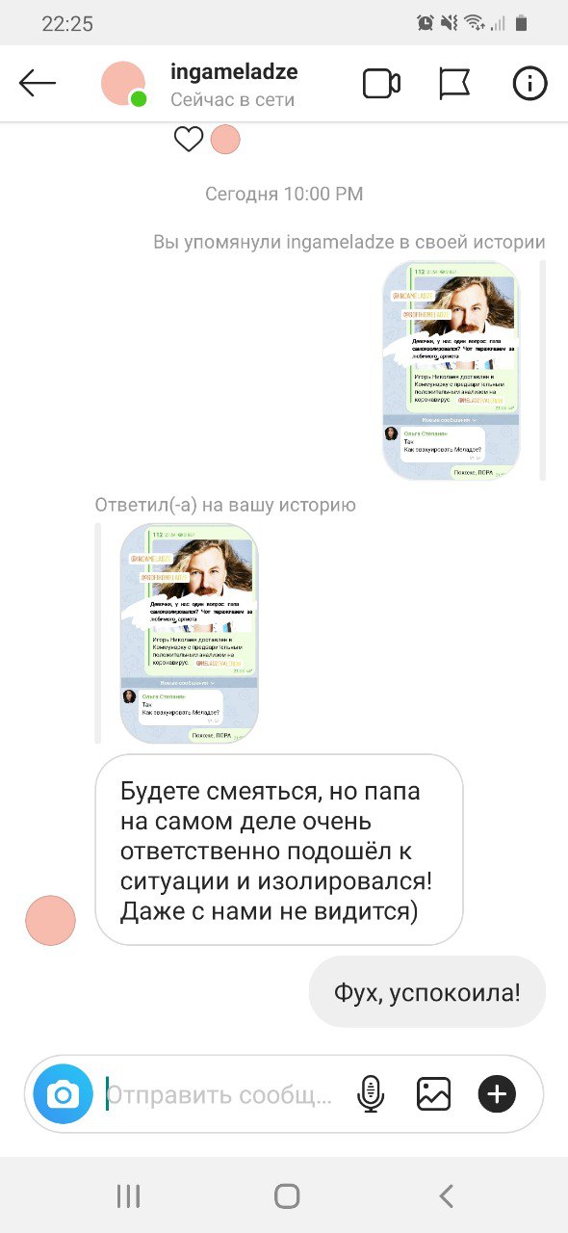
Task: Open the mentioned story thumbnail on right
Action: tap(452, 370)
